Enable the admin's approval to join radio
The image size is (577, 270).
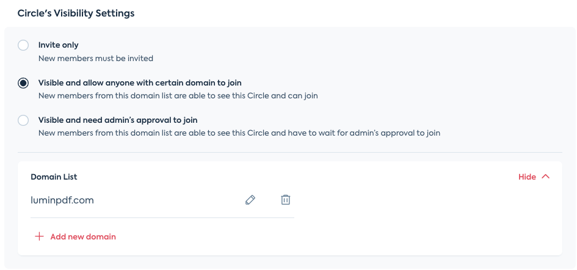[x=23, y=120]
